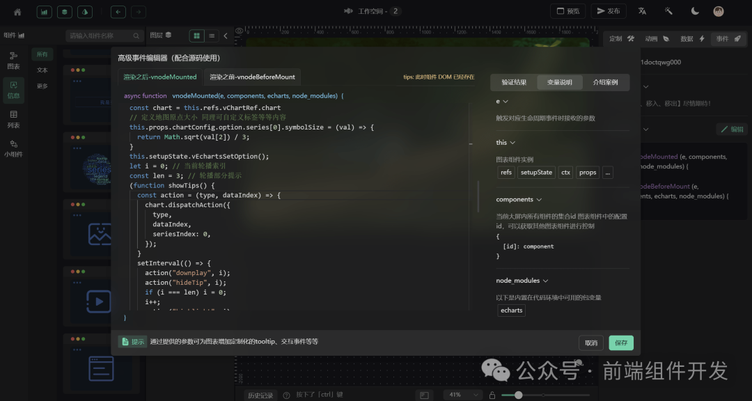Collapse the 'this' variable section

pos(512,143)
